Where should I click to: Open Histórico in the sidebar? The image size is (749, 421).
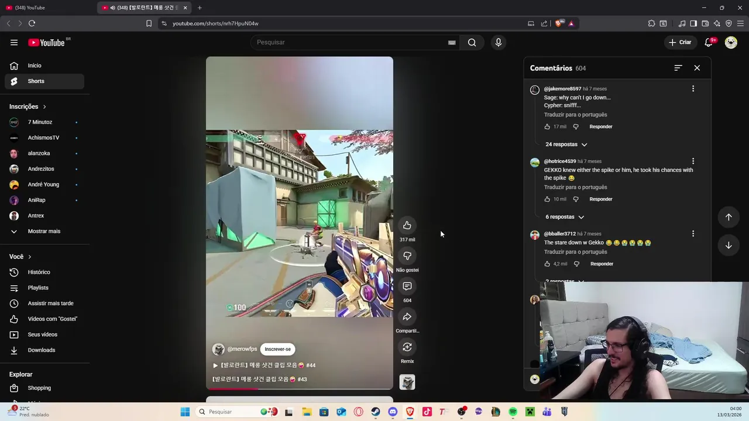coord(44,272)
